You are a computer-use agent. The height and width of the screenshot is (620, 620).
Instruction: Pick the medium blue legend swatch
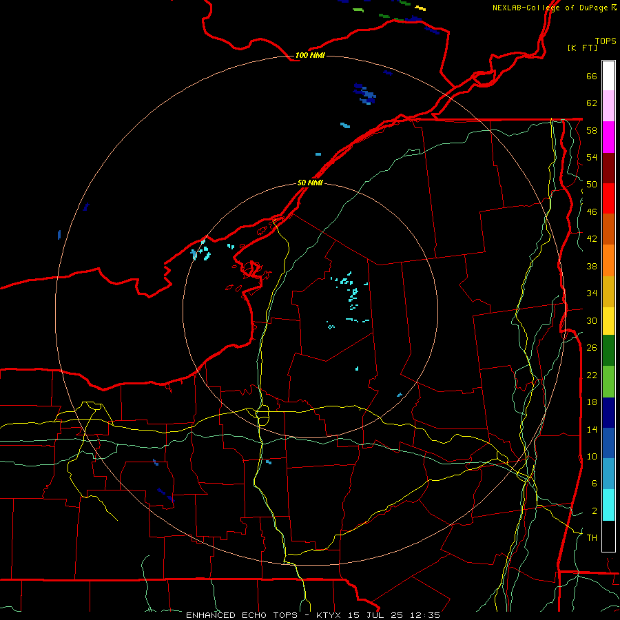[x=608, y=443]
